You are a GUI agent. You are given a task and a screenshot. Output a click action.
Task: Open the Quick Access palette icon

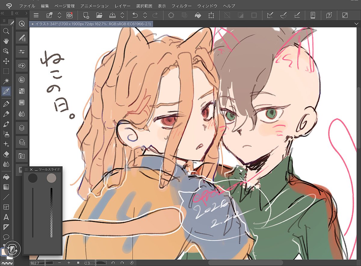(22, 24)
